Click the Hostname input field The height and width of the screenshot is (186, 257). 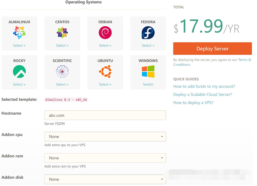point(105,115)
